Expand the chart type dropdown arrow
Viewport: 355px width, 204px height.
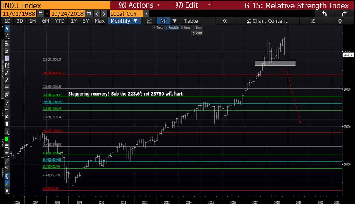coord(174,21)
